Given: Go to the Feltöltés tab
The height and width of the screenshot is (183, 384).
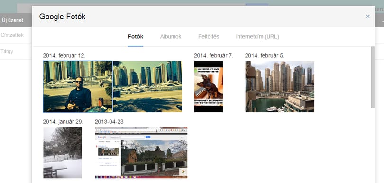Looking at the screenshot, I should pos(209,36).
